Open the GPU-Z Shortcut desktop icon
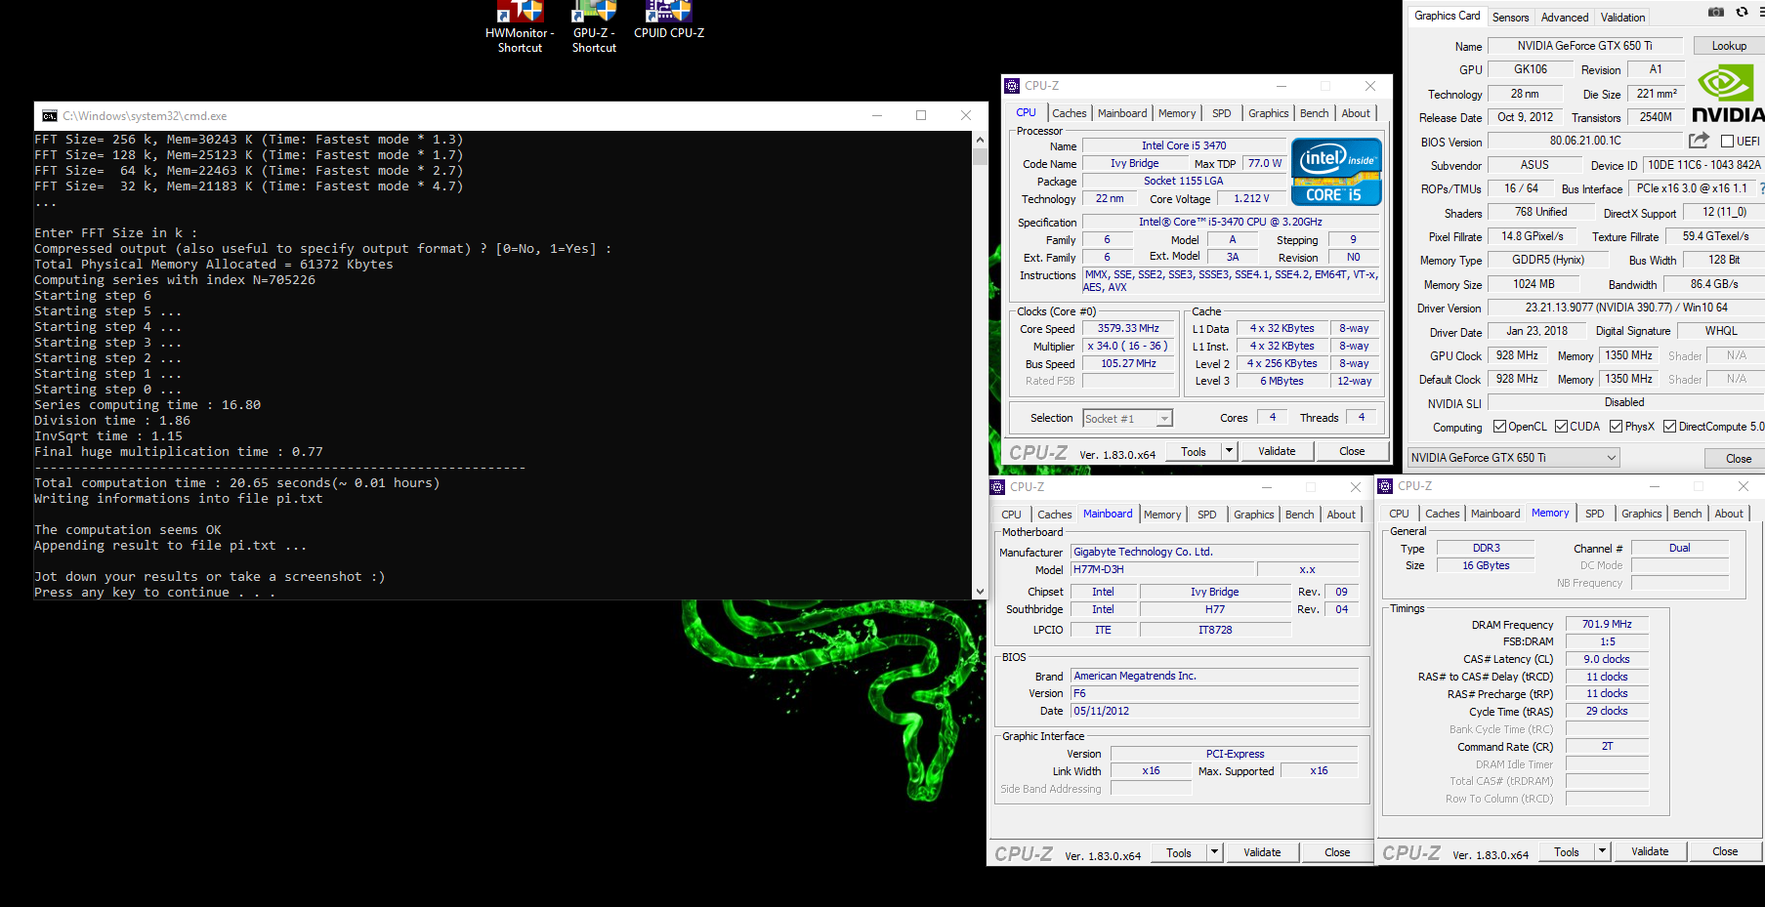 594,27
